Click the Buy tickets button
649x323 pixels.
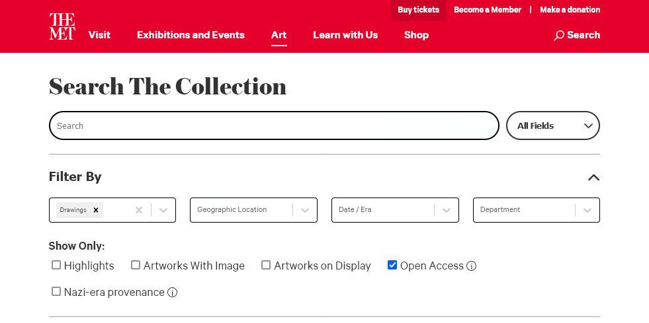point(418,10)
